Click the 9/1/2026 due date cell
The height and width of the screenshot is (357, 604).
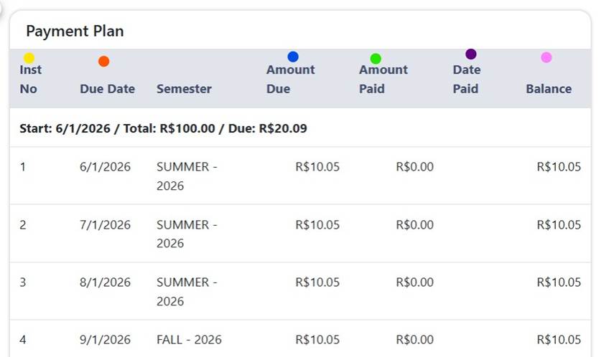pyautogui.click(x=105, y=340)
